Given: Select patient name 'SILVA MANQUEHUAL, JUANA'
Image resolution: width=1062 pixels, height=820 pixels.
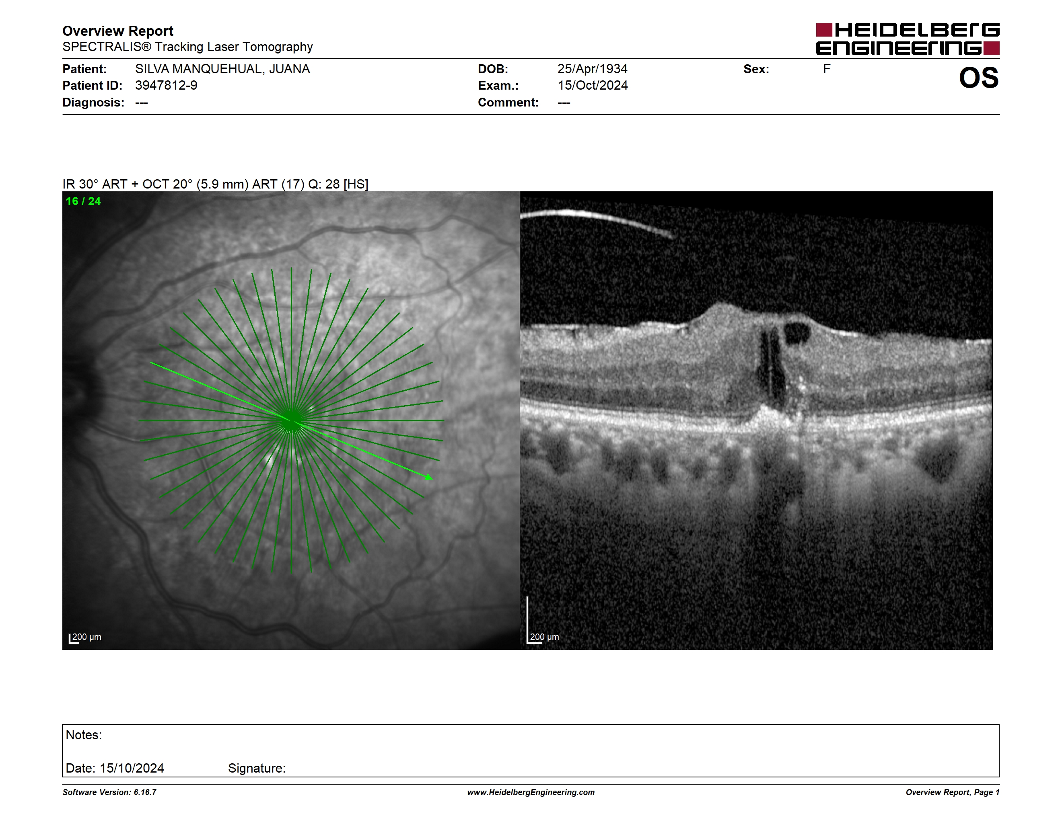Looking at the screenshot, I should [x=222, y=69].
